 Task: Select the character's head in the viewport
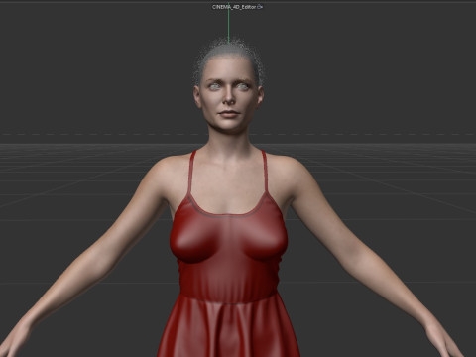(229, 86)
